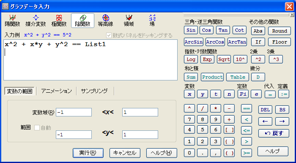Insert the ( ) parentheses
Viewport: 296px width, 163px height.
click(229, 153)
